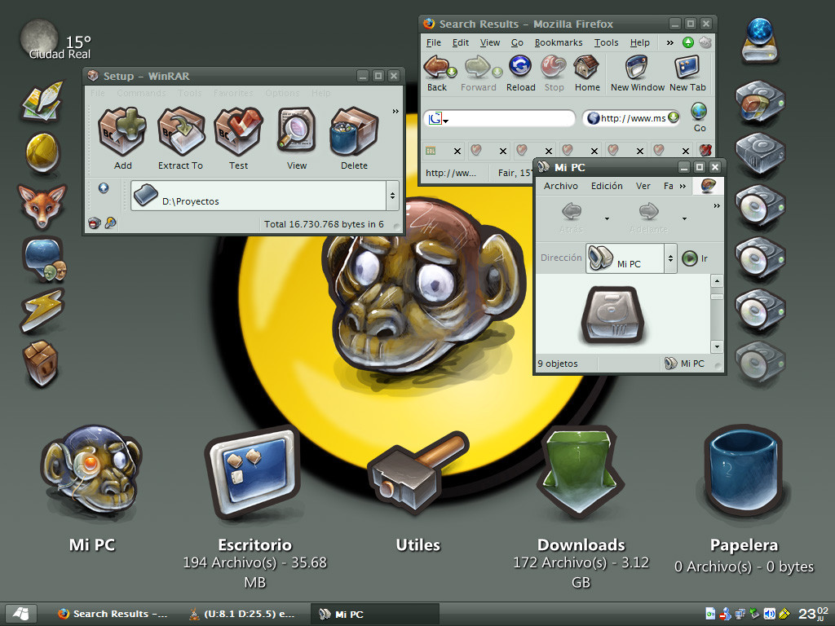Screen dimensions: 835x626
Task: Open the globe network drive desktop icon
Action: click(x=760, y=41)
